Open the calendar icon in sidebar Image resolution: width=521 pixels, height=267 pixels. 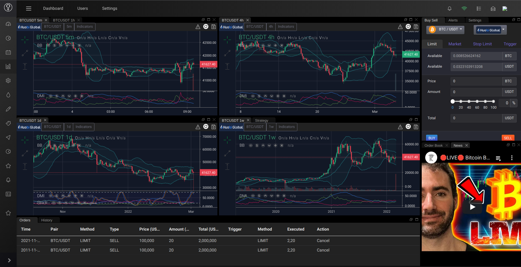[8, 52]
